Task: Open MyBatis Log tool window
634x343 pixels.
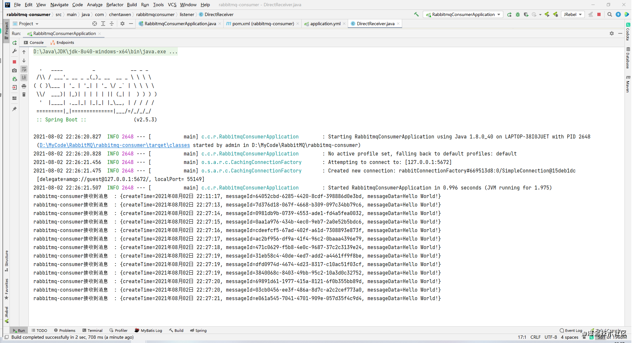Action: [148, 330]
